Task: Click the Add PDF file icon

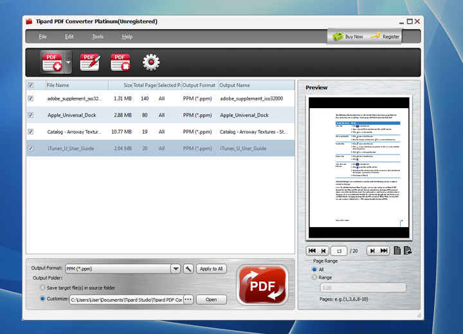Action: pos(51,62)
